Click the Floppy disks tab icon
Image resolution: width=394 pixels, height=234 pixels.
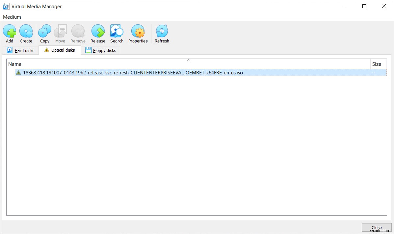pos(88,50)
